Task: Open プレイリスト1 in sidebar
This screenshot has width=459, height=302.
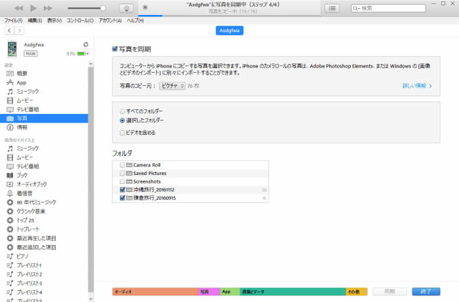Action: click(44, 265)
